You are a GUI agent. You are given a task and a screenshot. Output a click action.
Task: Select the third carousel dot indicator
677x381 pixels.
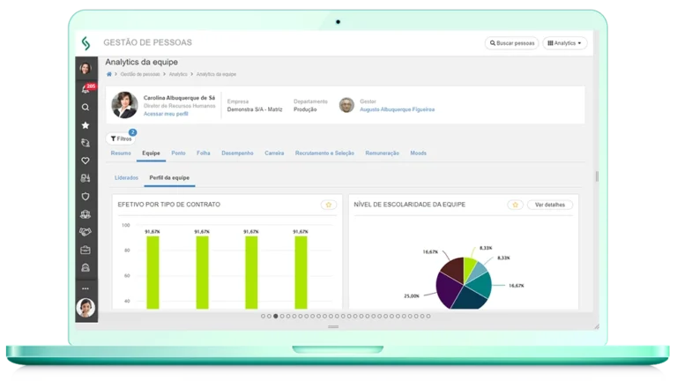coord(275,316)
